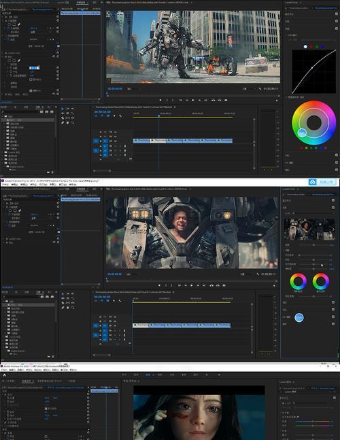This screenshot has width=340, height=440.
Task: Select the Selection tool in top tools panel
Action: click(63, 109)
